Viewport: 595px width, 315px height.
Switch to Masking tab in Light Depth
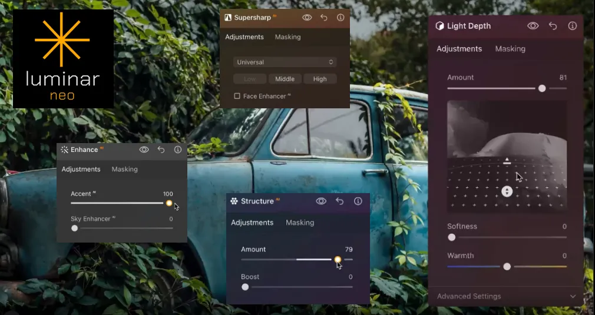[510, 49]
